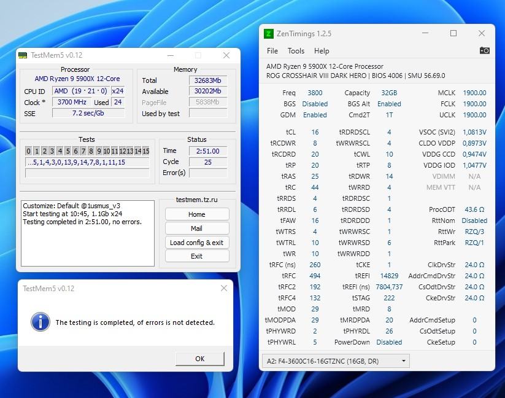Click the ROG CROSSHAIR VIII DARK HERO motherboard line

coord(355,76)
